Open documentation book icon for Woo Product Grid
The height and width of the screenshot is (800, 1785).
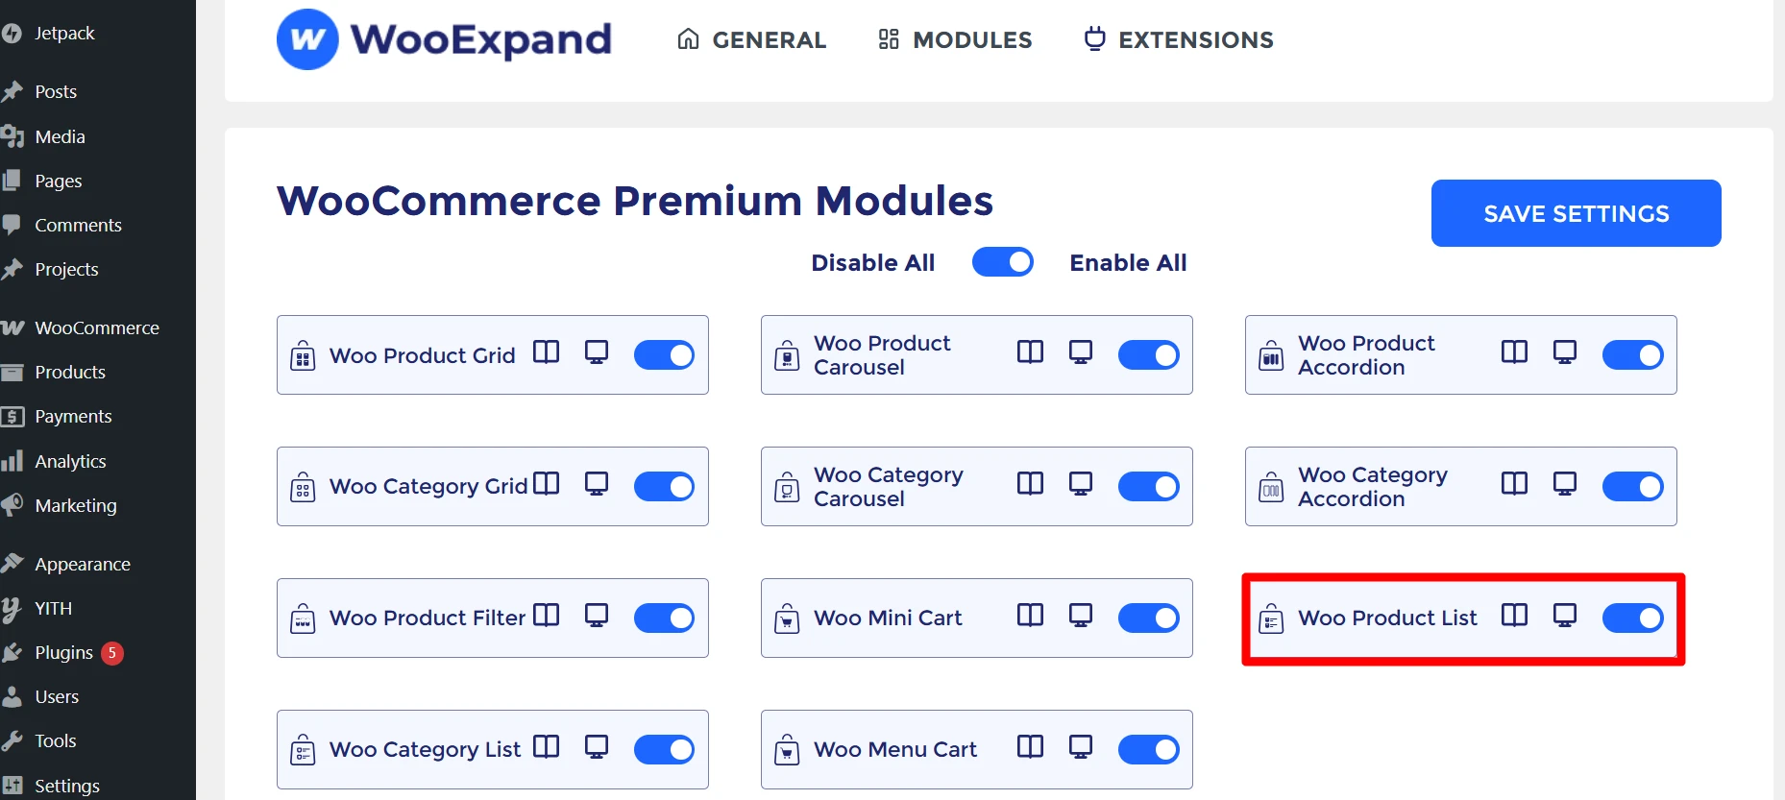(546, 352)
